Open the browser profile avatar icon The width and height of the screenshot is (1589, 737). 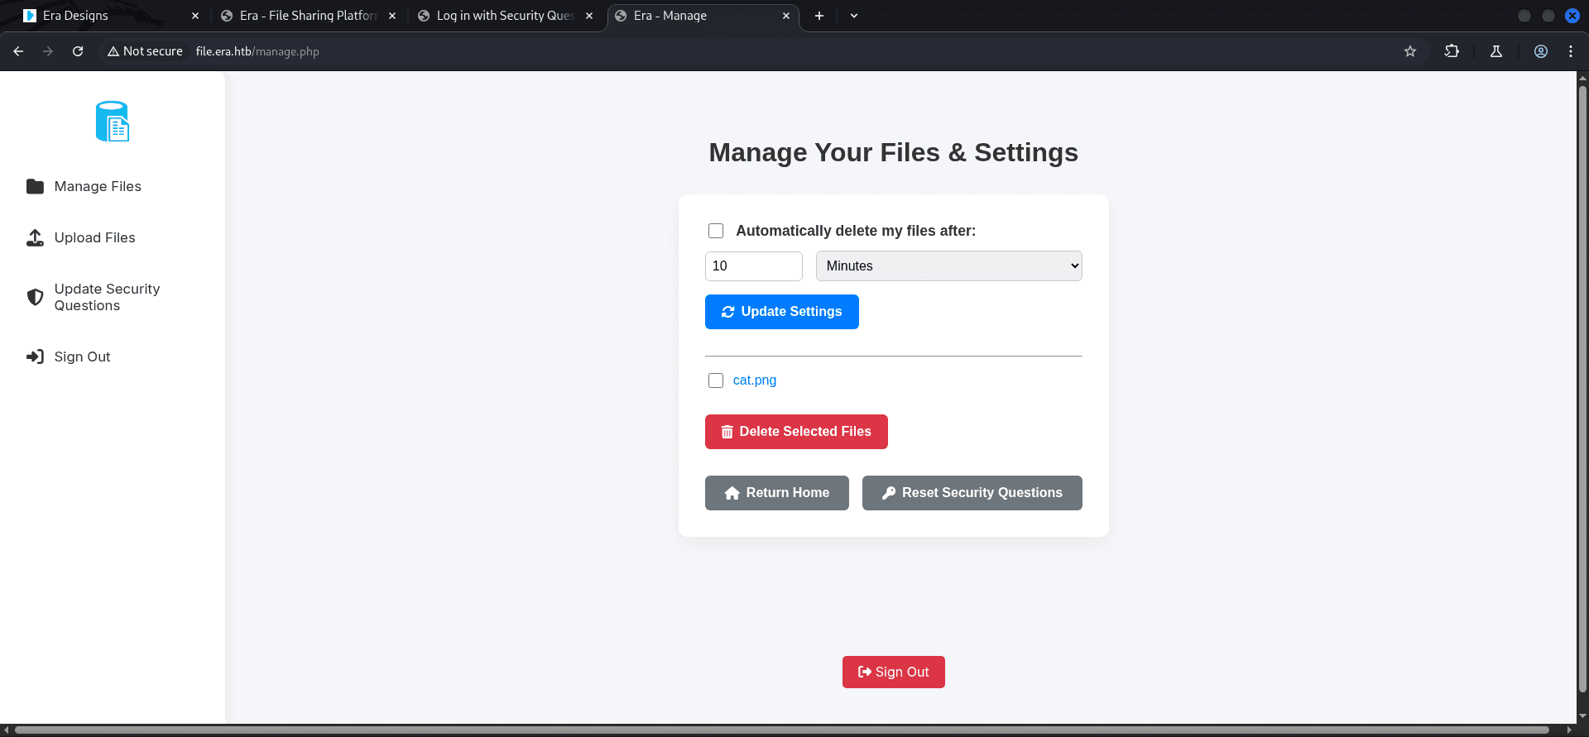click(x=1541, y=51)
